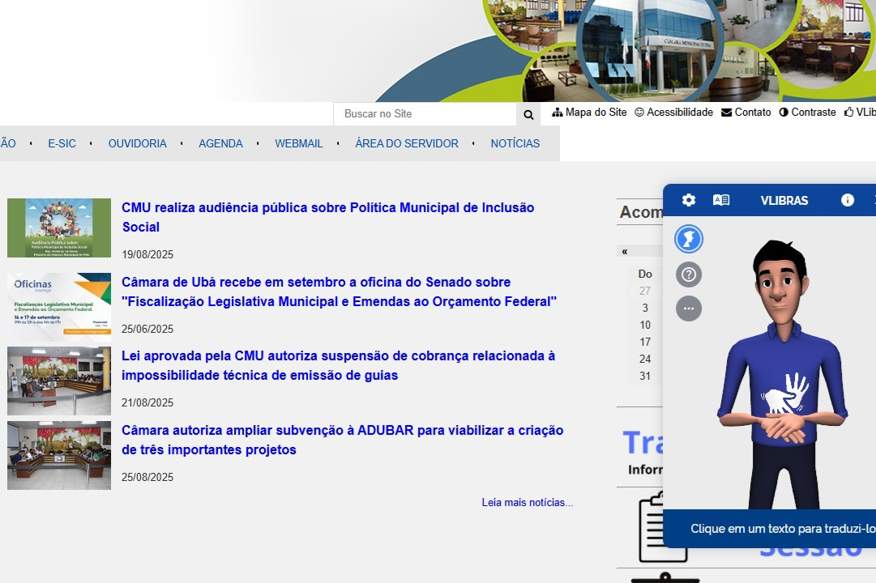876x583 pixels.
Task: Select the AGENDA navigation tab
Action: tap(220, 143)
